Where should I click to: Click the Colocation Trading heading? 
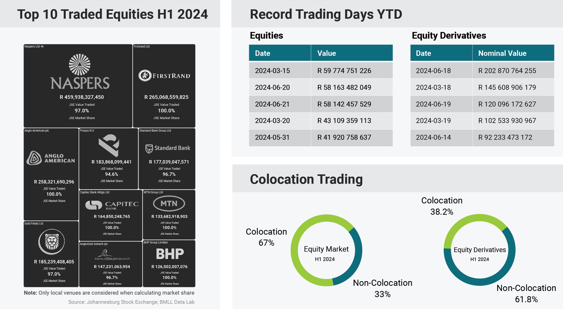306,179
